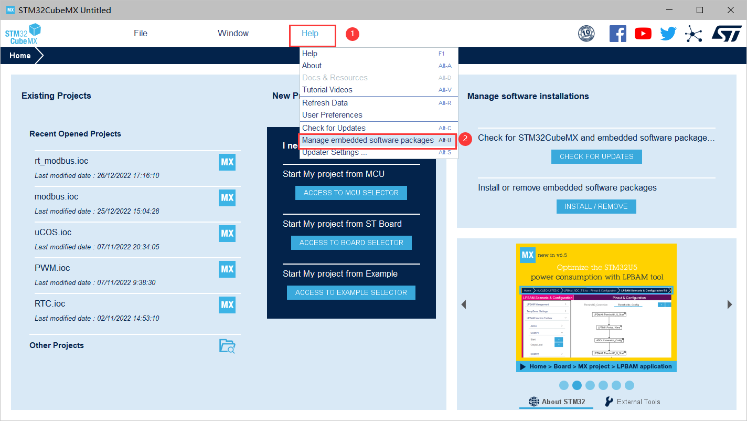Click the MX icon next to uCOS.ioc
Image resolution: width=747 pixels, height=421 pixels.
(227, 234)
